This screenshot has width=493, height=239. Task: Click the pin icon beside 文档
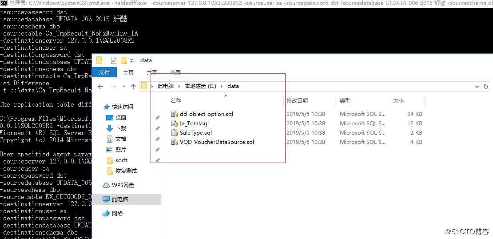[x=158, y=139]
